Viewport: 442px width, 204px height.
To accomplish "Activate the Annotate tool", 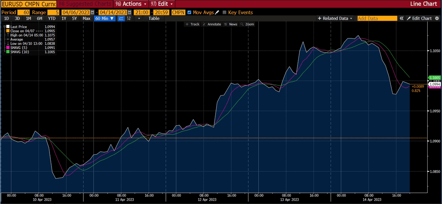I will tap(212, 24).
